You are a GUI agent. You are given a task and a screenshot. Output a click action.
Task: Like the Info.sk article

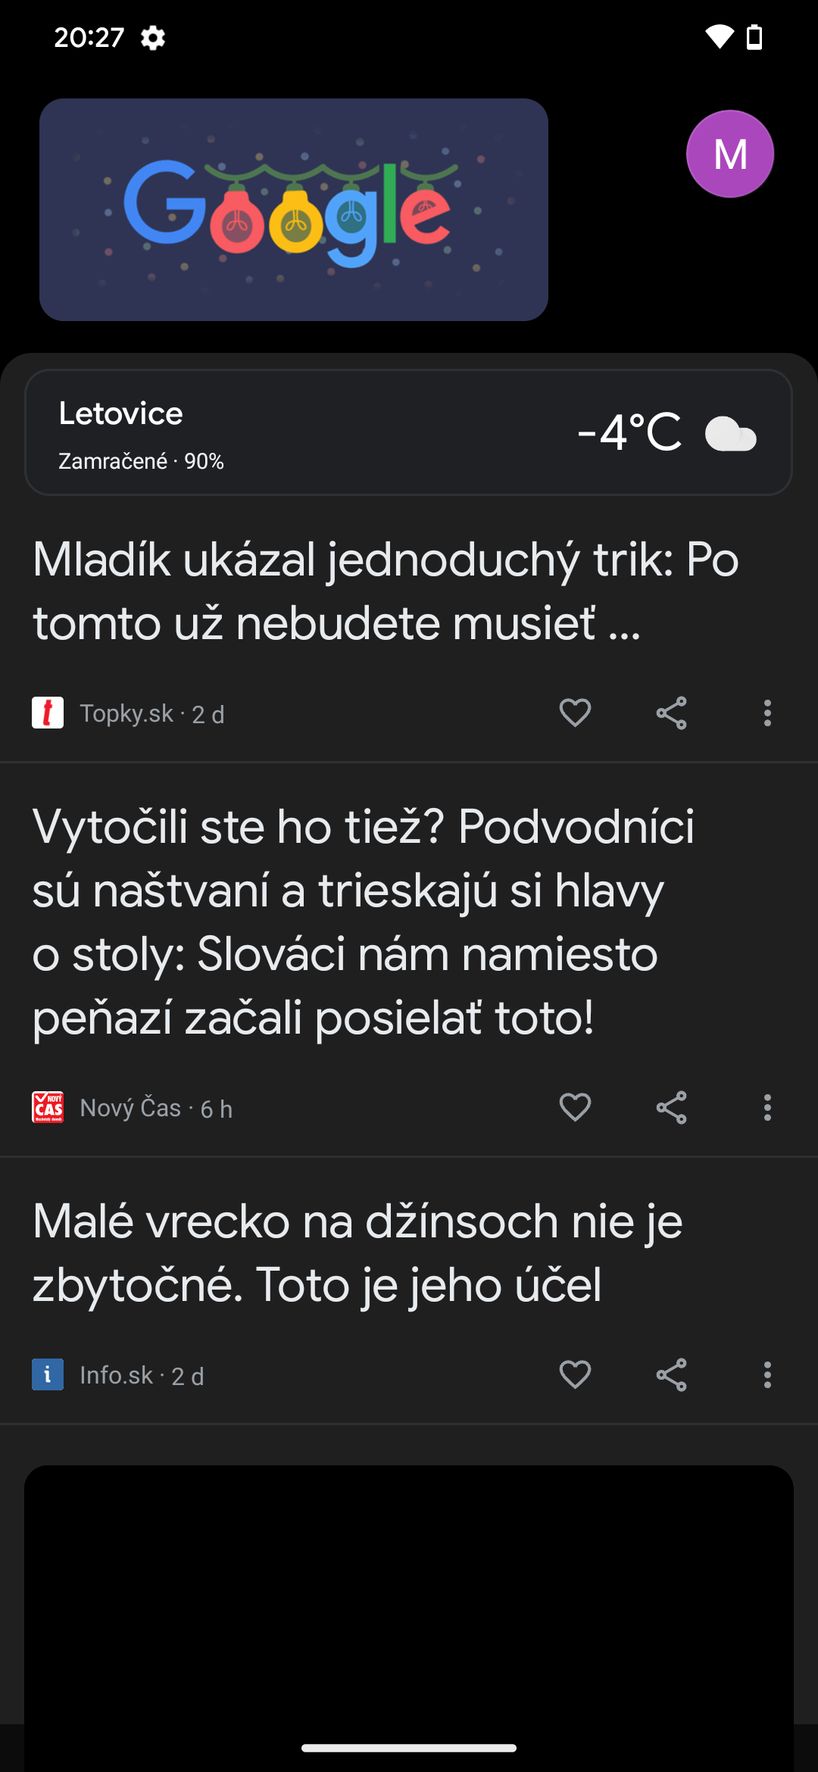click(575, 1375)
